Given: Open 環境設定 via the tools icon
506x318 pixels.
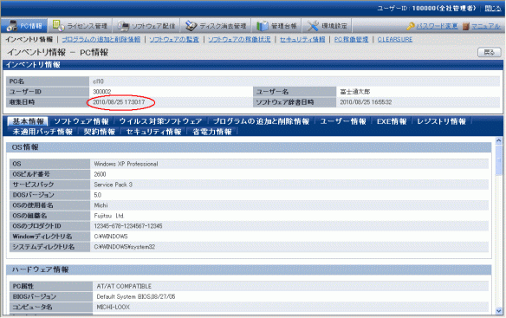Looking at the screenshot, I should (x=313, y=26).
